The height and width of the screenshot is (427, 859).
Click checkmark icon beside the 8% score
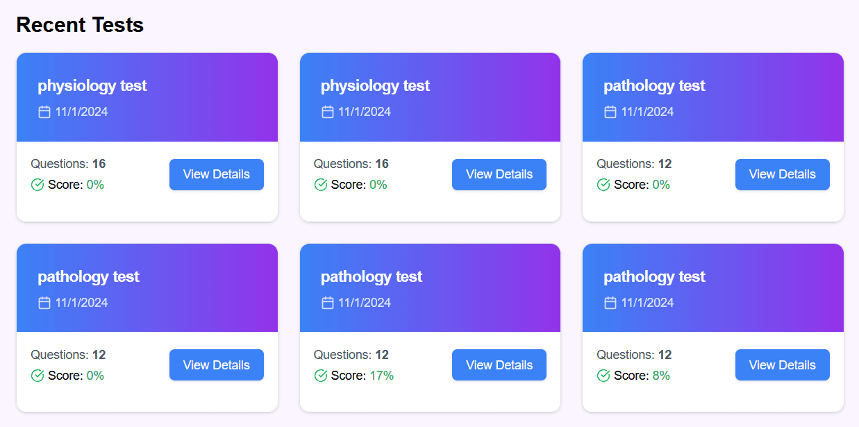603,376
